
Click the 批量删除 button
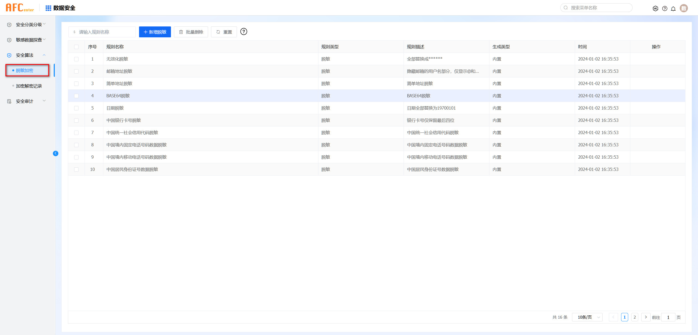[191, 32]
